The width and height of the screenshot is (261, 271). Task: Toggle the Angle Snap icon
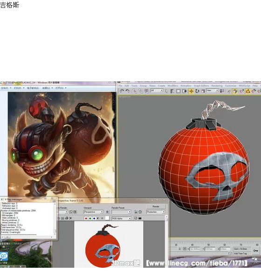point(248,91)
